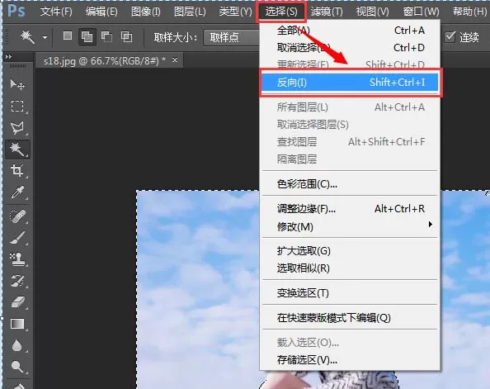Select the History Brush tool
The height and width of the screenshot is (389, 490).
tap(17, 281)
